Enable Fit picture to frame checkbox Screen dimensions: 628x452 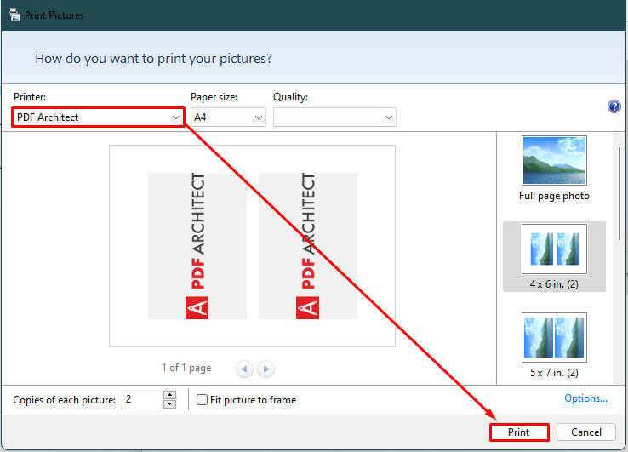[202, 399]
